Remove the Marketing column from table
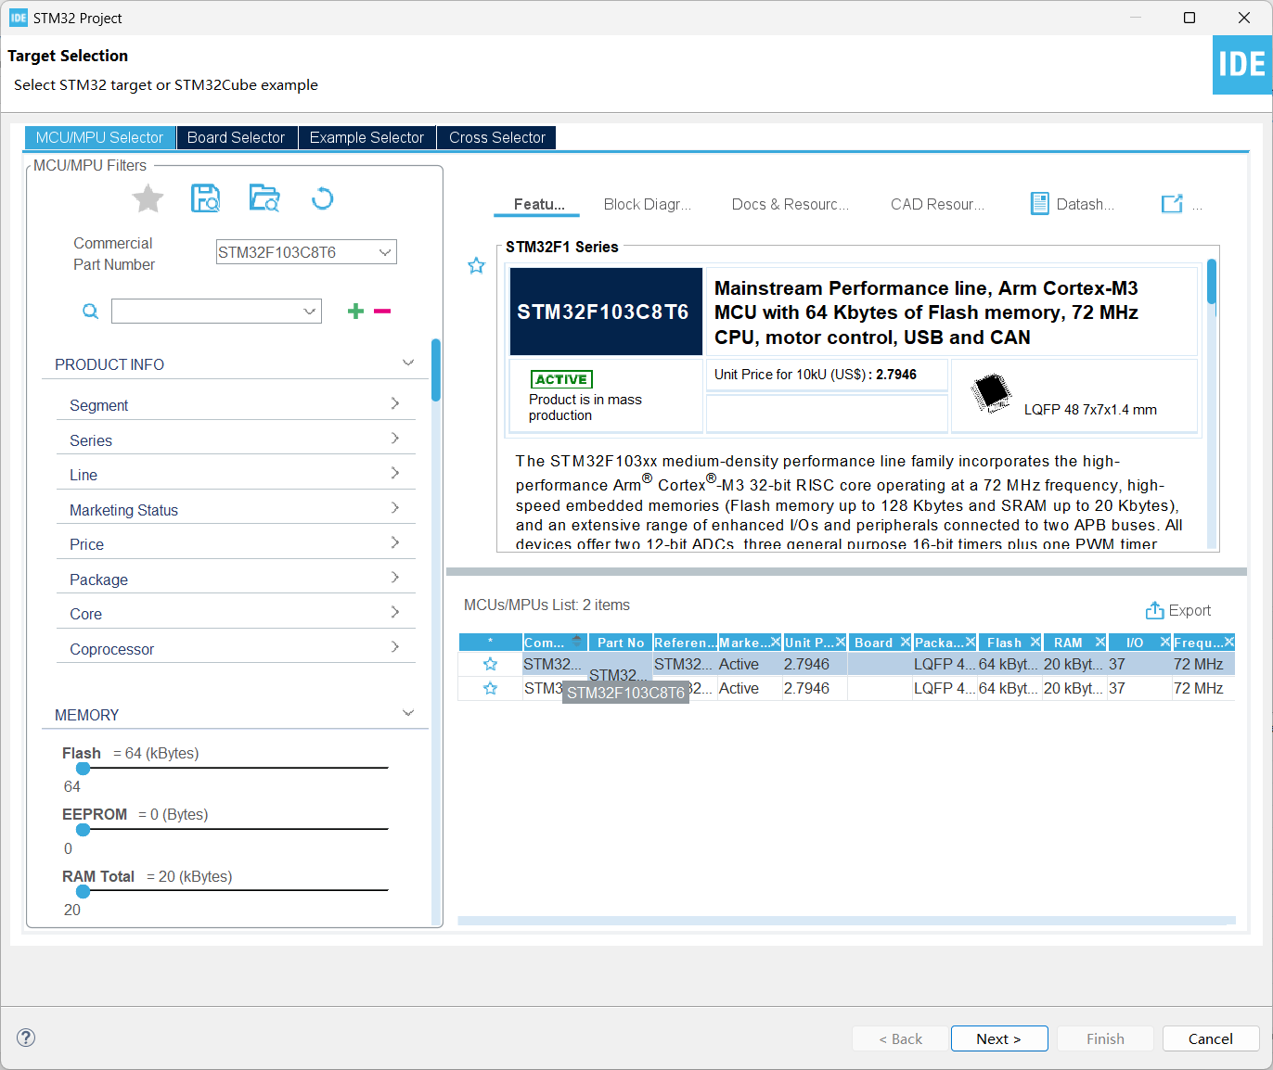1273x1070 pixels. [776, 642]
